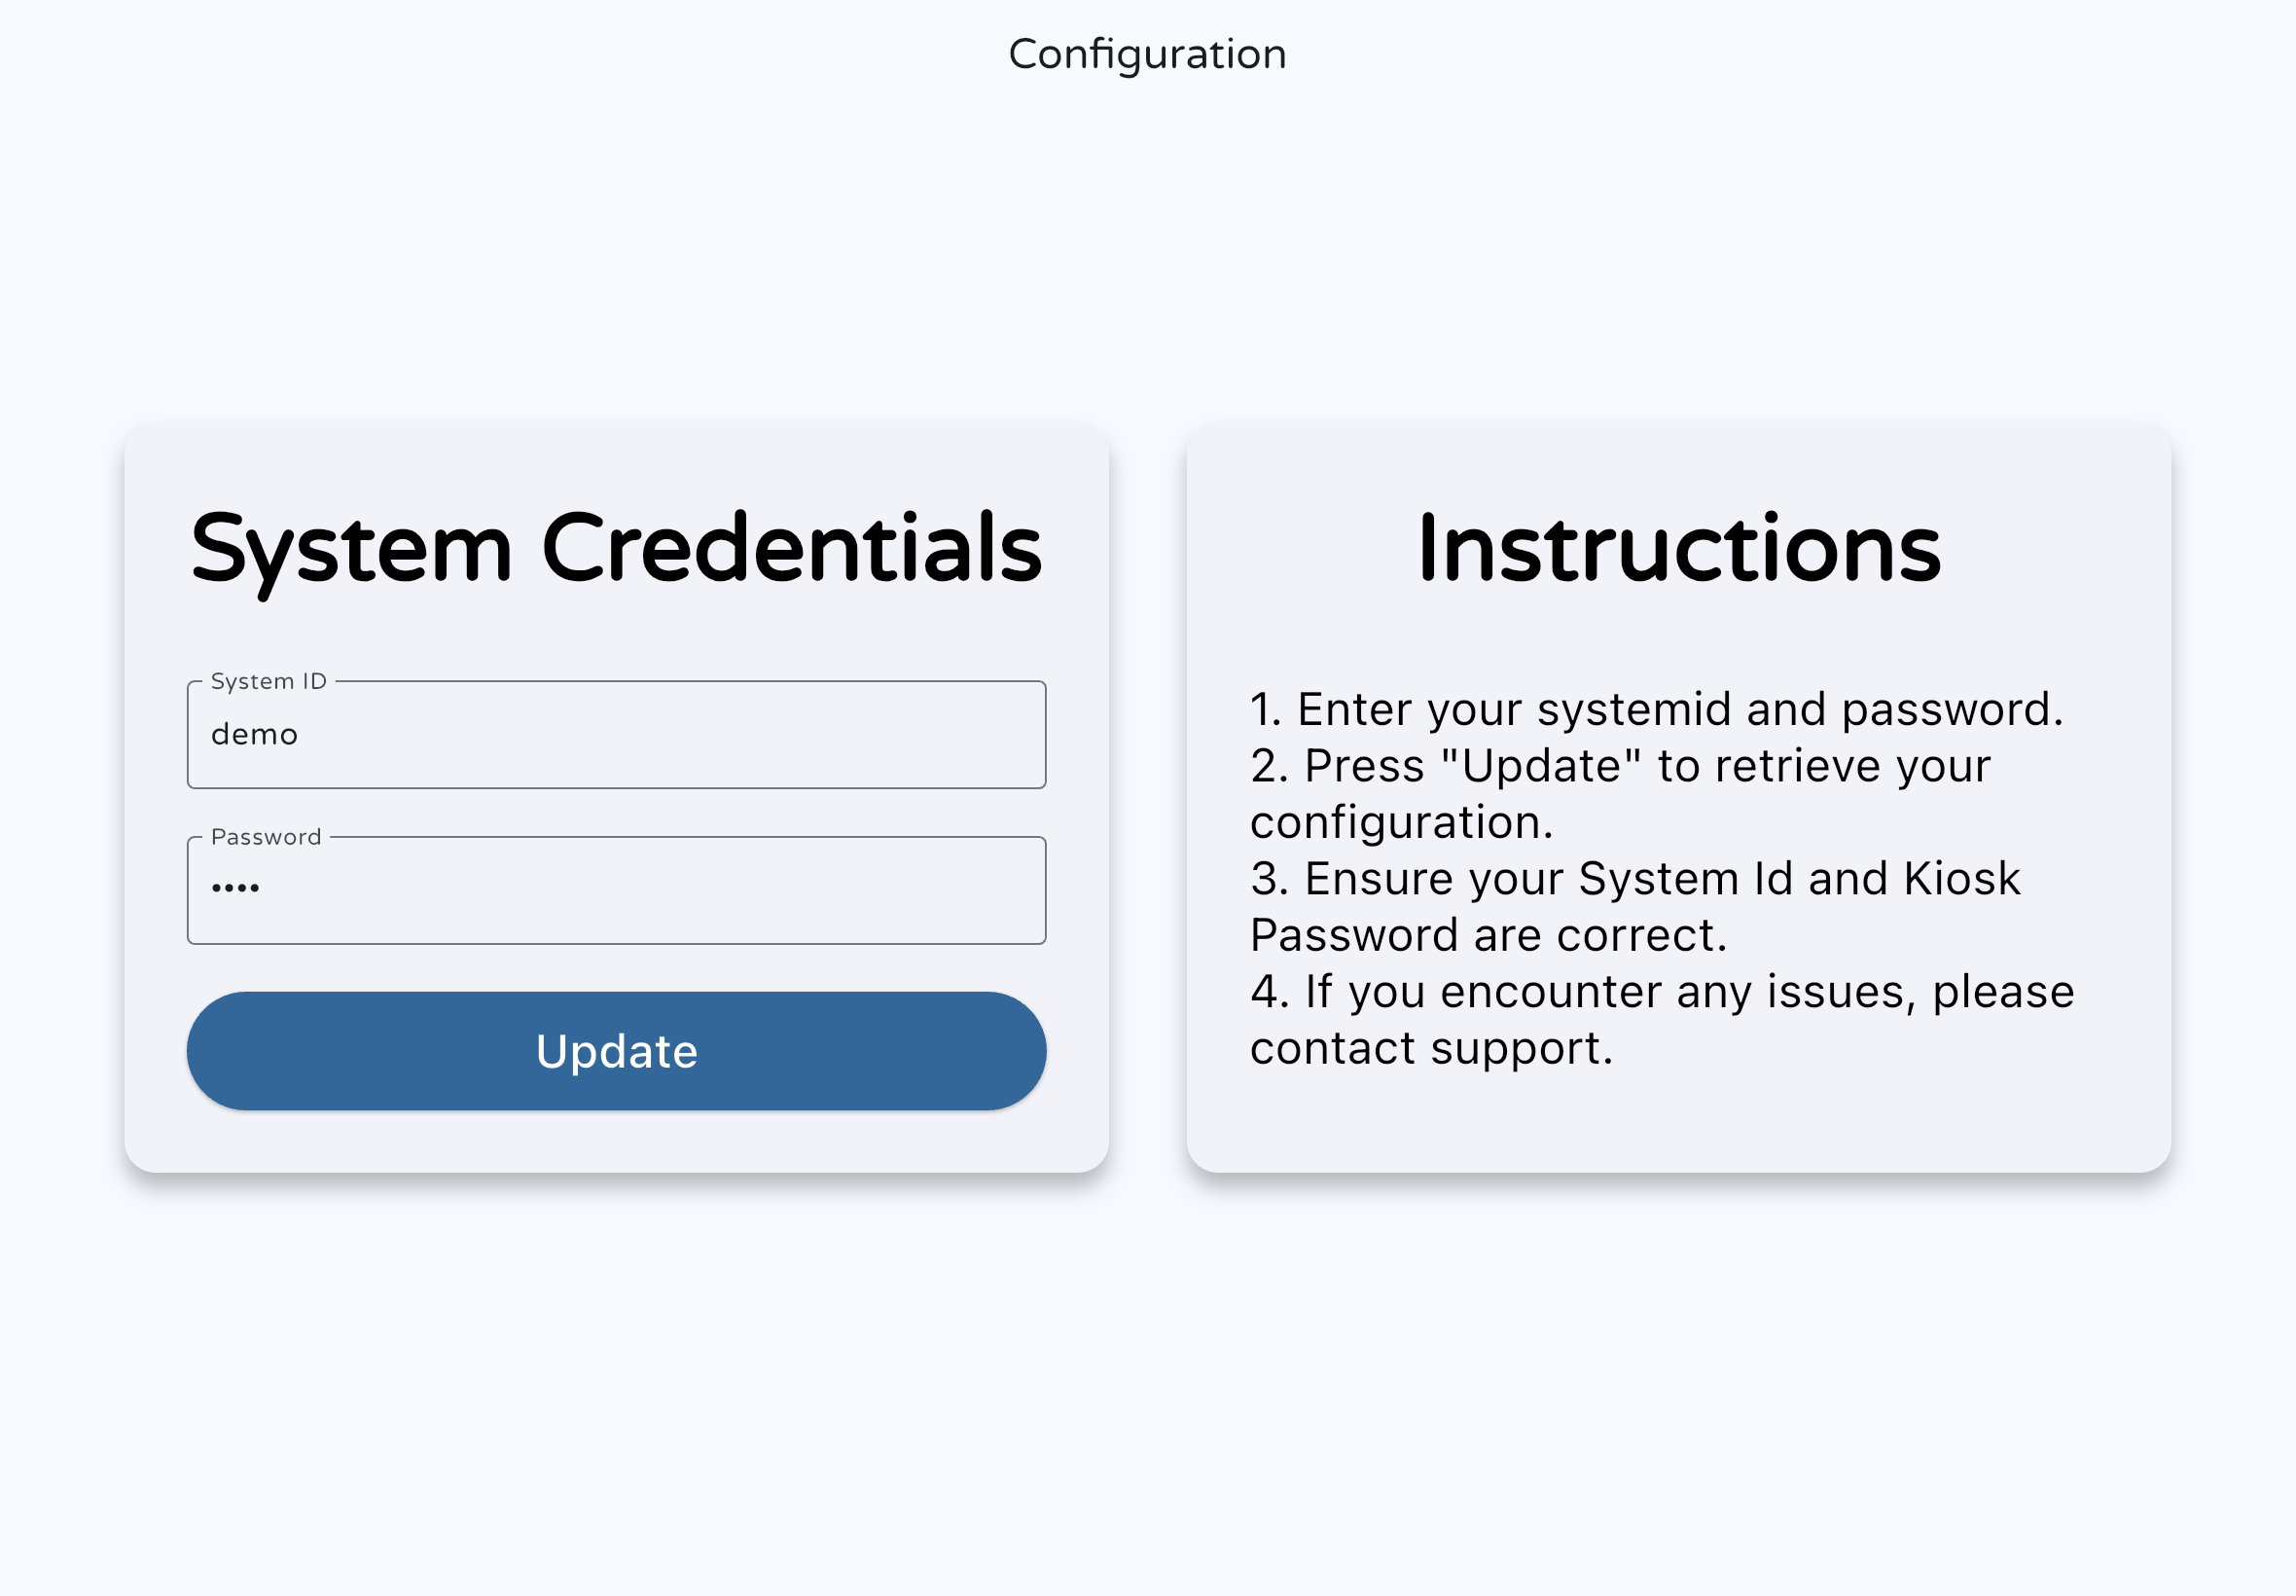Place cursor on the "demo" text
The image size is (2296, 1596).
tap(254, 735)
